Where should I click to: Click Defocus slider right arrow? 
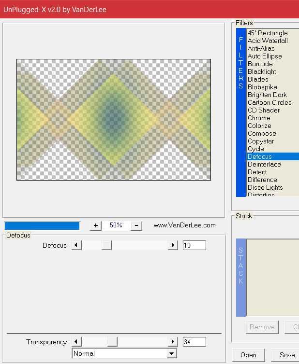(173, 245)
